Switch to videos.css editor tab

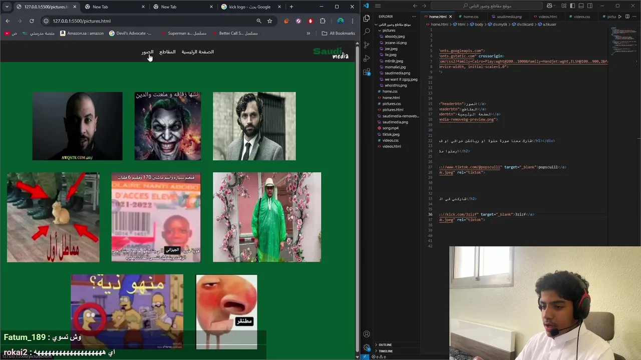[x=581, y=16]
